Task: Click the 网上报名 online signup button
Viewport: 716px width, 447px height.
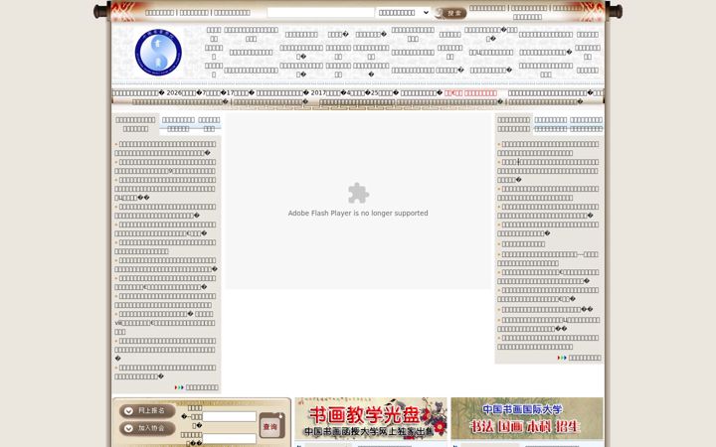Action: [147, 411]
